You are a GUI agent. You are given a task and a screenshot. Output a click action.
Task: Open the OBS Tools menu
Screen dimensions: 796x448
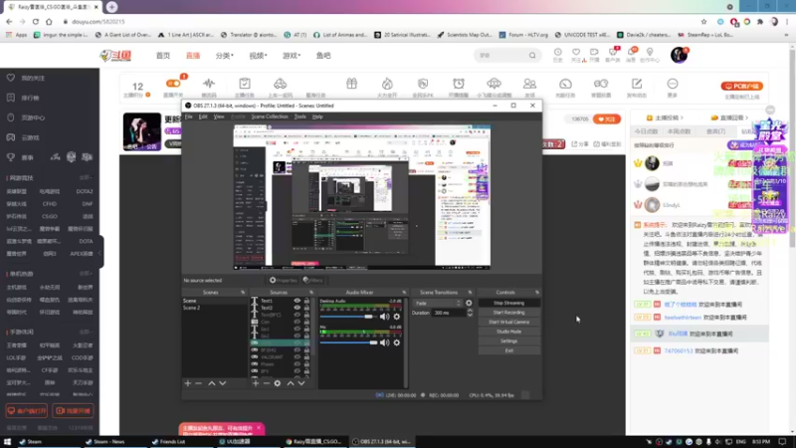click(x=300, y=116)
